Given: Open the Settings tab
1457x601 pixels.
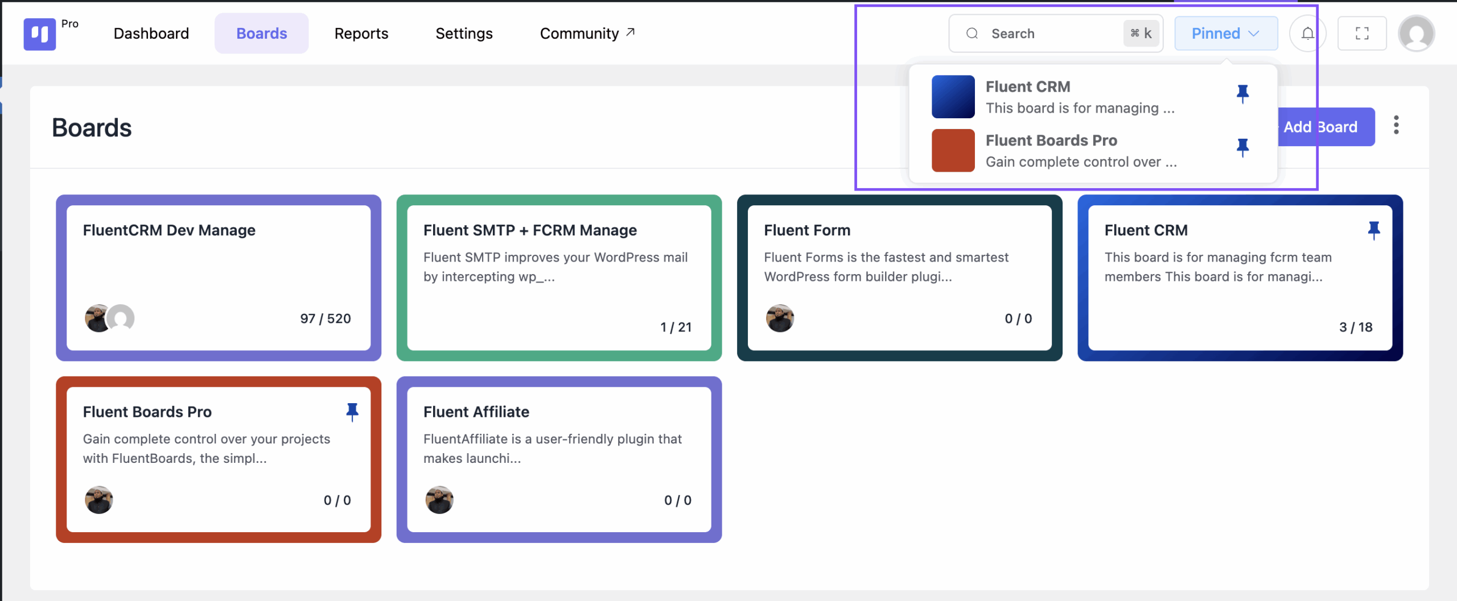Looking at the screenshot, I should tap(464, 34).
